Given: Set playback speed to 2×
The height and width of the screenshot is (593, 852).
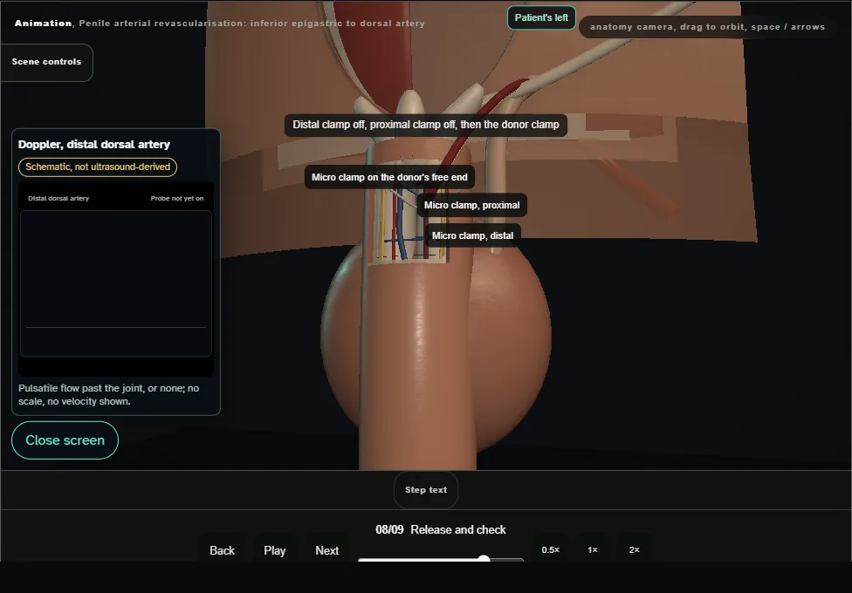Looking at the screenshot, I should [x=634, y=549].
